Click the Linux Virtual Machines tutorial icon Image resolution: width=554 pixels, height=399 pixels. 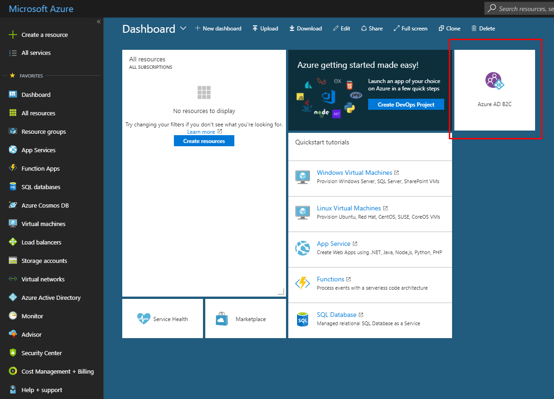coord(303,213)
